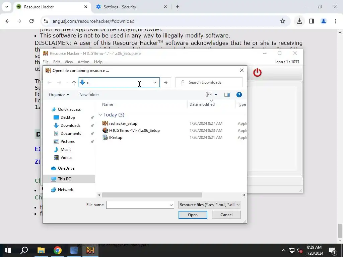Open Chrome three-dot menu
The height and width of the screenshot is (257, 343).
(x=336, y=21)
